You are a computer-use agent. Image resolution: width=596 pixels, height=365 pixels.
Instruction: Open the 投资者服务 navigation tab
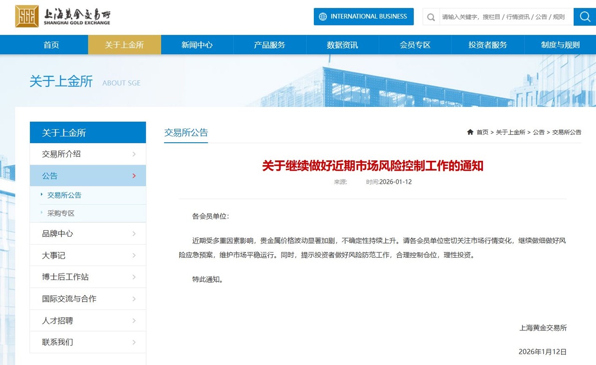(x=488, y=45)
